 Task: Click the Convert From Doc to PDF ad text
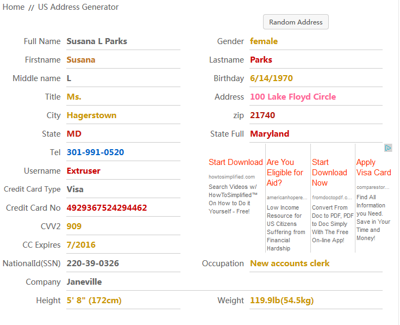point(333,224)
